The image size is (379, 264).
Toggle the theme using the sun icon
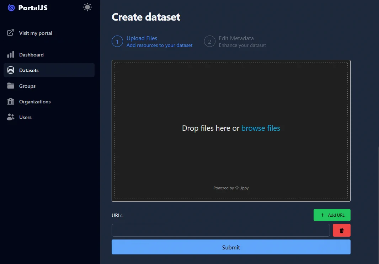coord(87,7)
